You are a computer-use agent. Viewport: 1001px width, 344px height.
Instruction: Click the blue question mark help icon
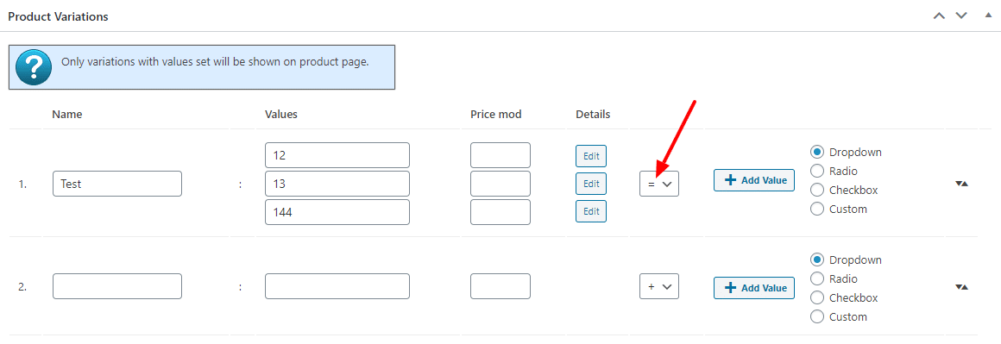pos(33,67)
